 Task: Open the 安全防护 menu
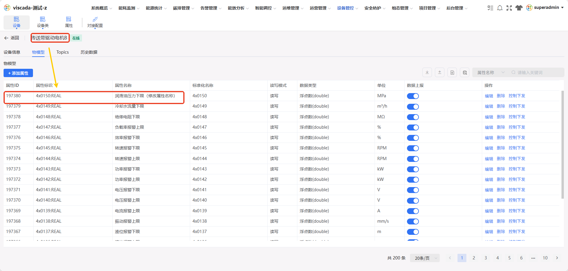coord(375,8)
